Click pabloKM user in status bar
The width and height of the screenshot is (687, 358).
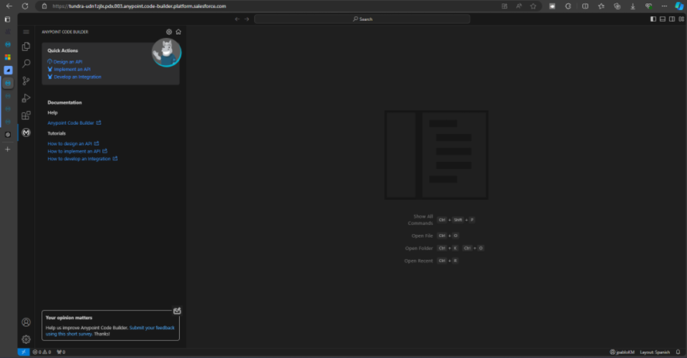click(x=622, y=352)
